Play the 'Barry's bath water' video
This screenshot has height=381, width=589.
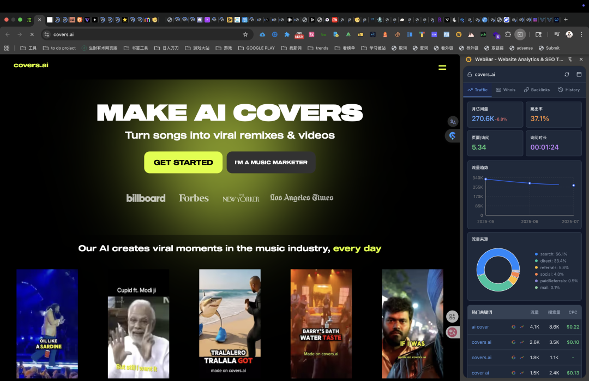tap(321, 324)
